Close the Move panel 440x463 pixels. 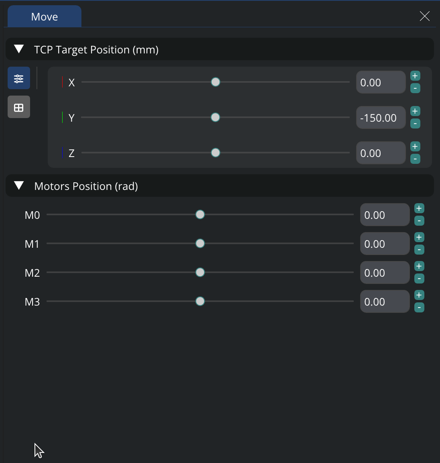424,16
